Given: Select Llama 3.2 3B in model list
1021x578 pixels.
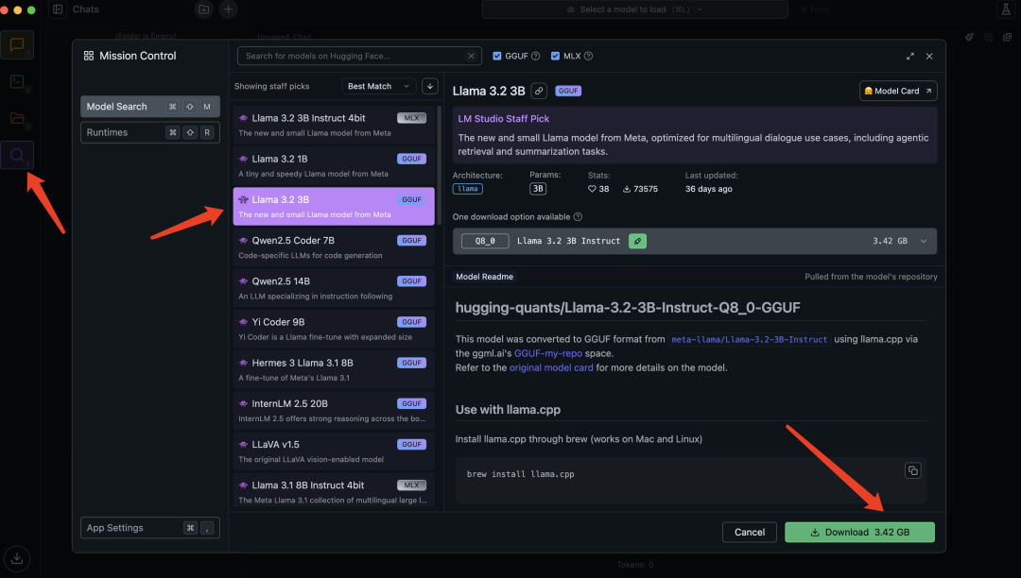Looking at the screenshot, I should click(x=334, y=207).
